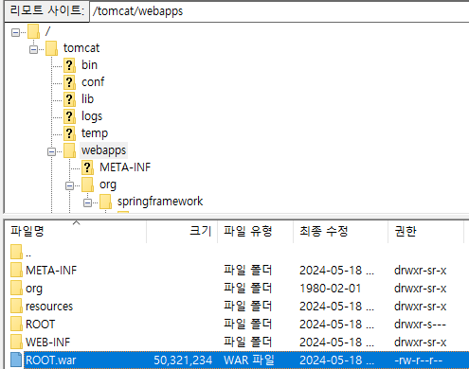The image size is (469, 369).
Task: Sort by 파일 유형 column header
Action: click(256, 231)
